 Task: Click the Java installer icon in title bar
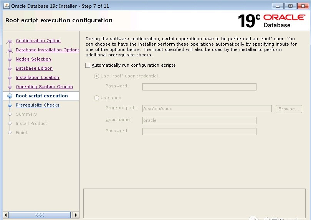click(7, 6)
